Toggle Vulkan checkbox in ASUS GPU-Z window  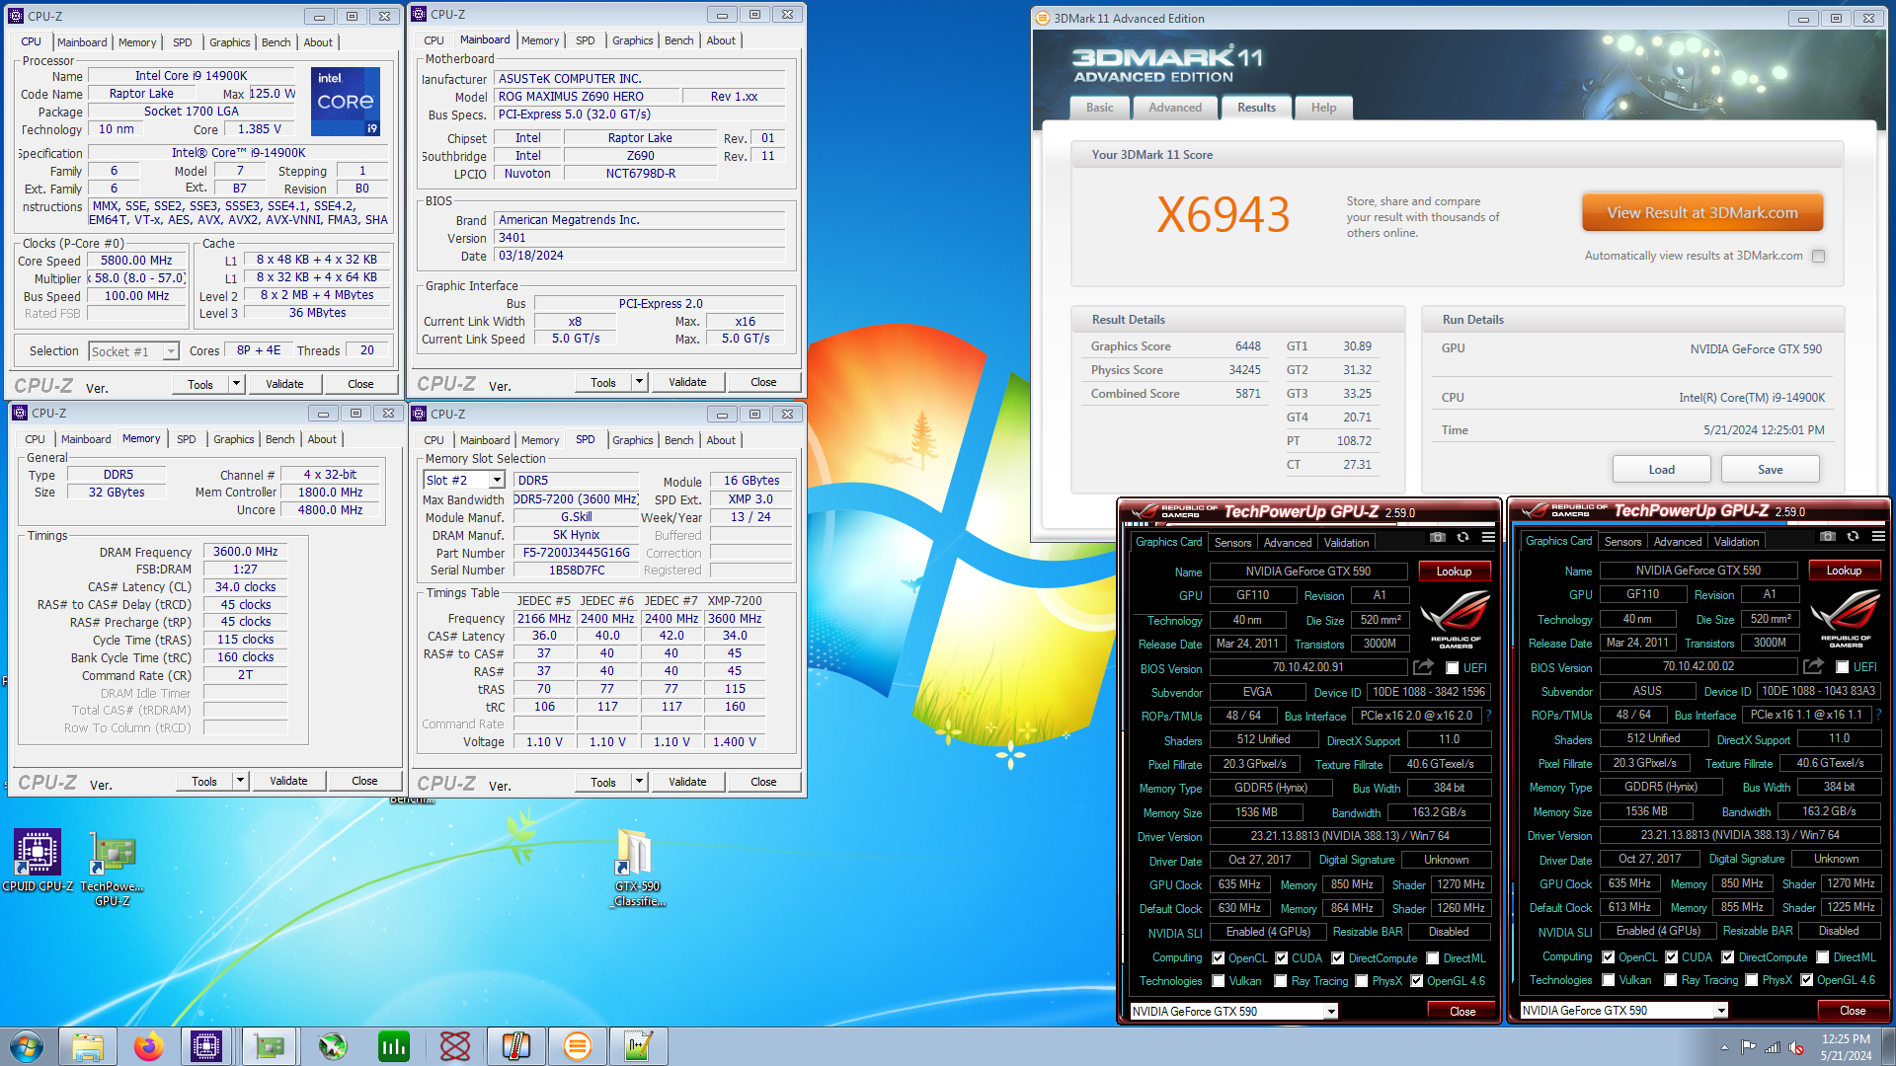pyautogui.click(x=1609, y=980)
